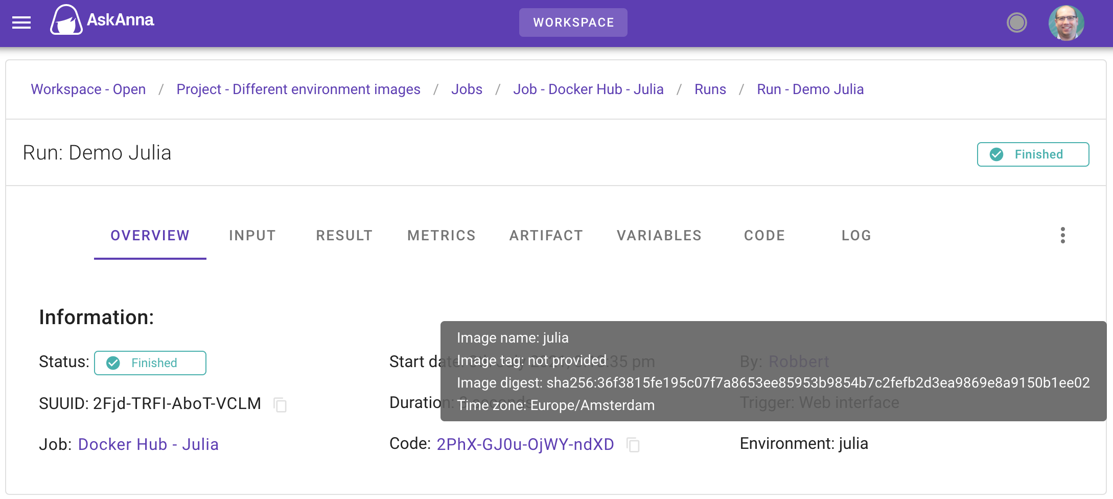Screen dimensions: 1113x499
Task: Follow the Docker Hub - Julia job link
Action: (148, 444)
